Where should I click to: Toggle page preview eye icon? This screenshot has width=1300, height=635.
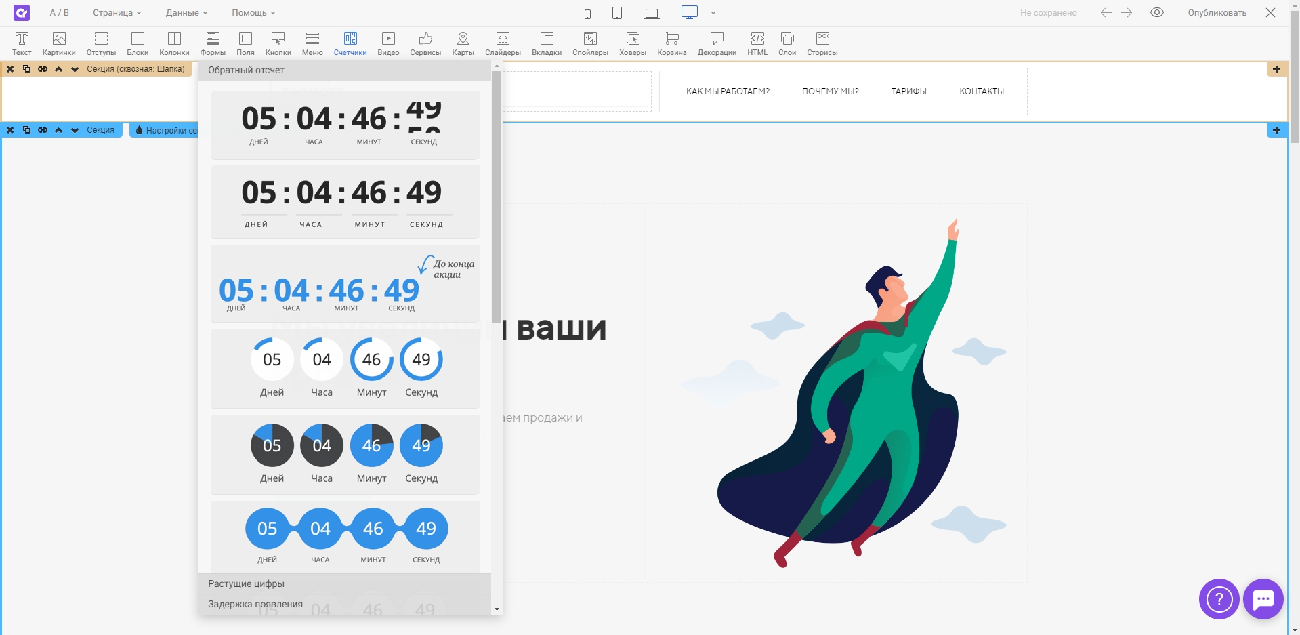(x=1157, y=12)
